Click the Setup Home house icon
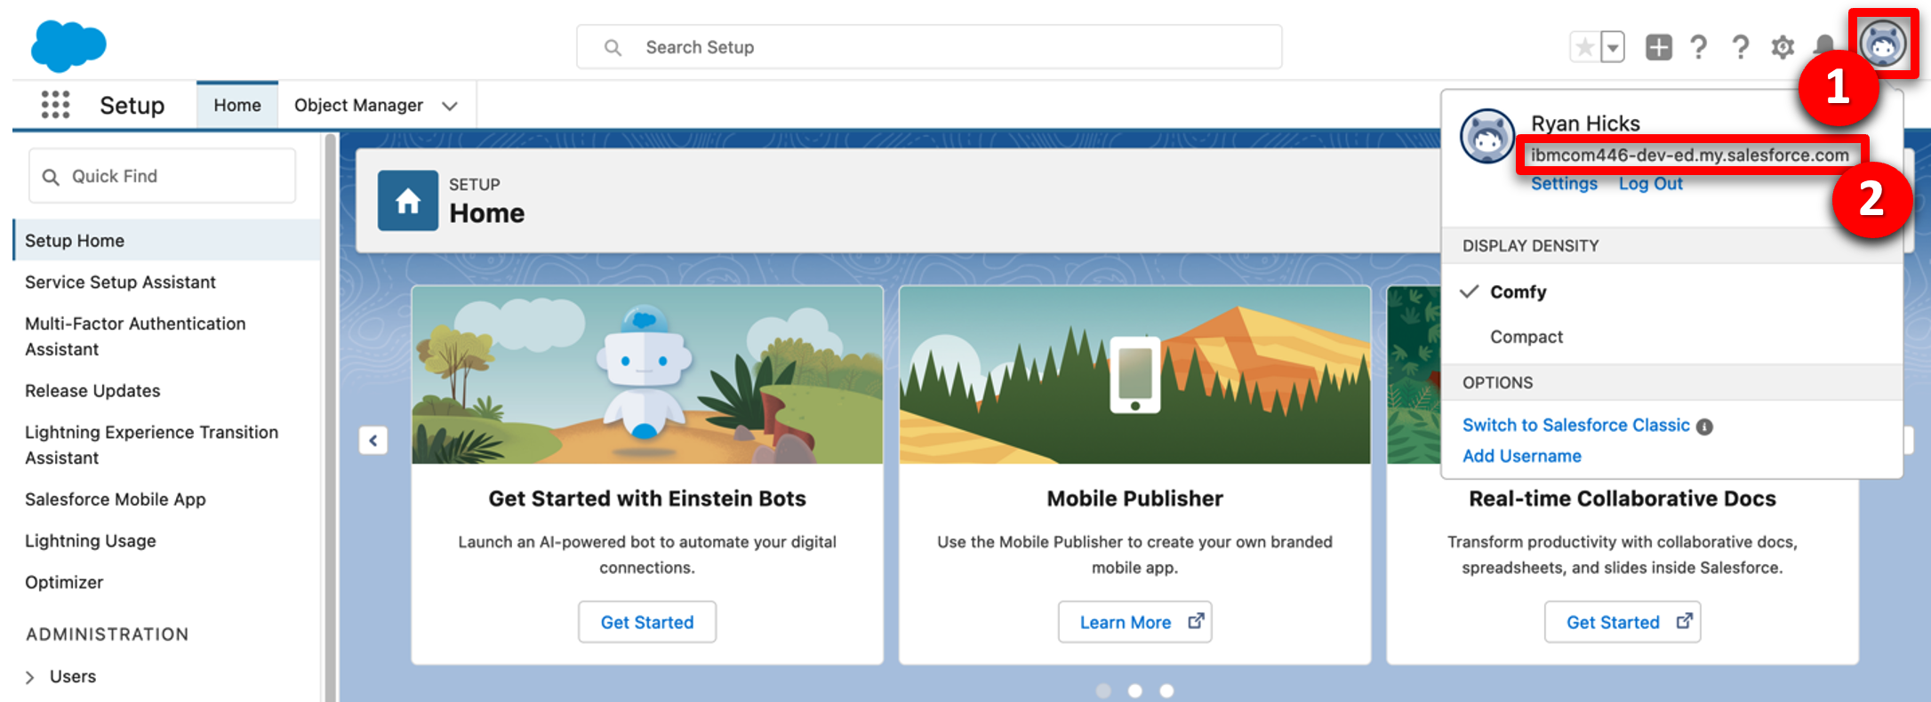Viewport: 1931px width, 702px height. pos(408,201)
